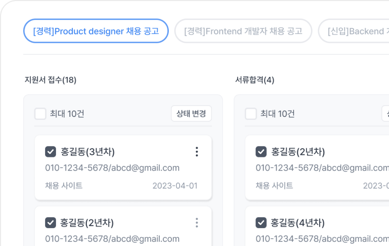Click 홍길동(2년차) name in 서류합격 column

pyautogui.click(x=298, y=152)
